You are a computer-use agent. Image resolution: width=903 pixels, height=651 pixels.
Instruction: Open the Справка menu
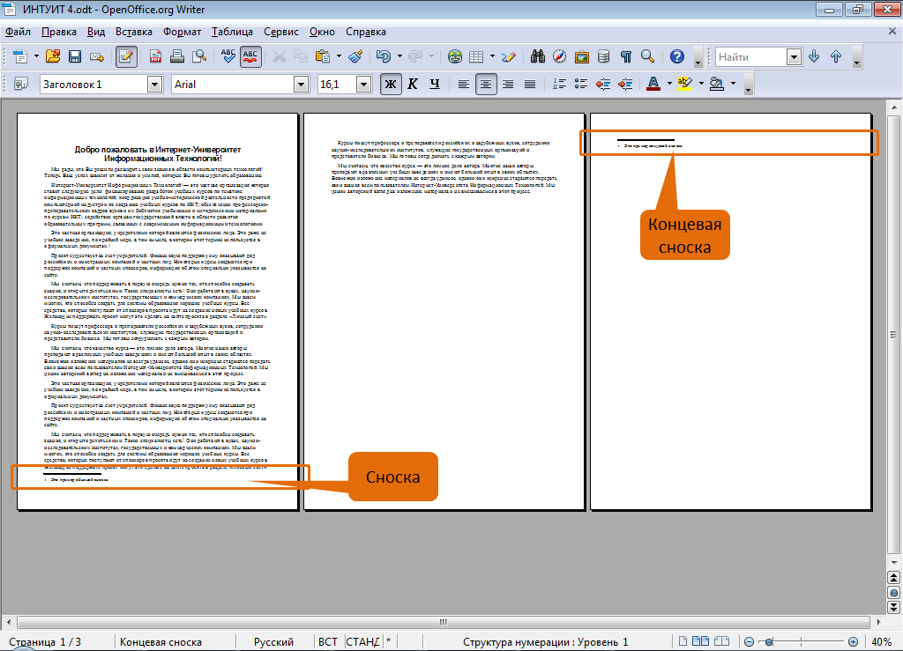tap(366, 32)
